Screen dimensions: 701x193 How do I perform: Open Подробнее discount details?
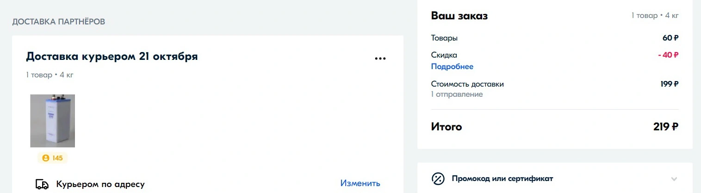point(452,67)
